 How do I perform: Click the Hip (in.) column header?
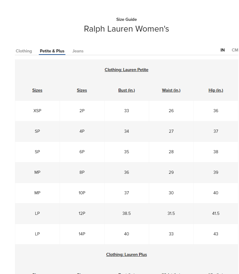pos(216,90)
